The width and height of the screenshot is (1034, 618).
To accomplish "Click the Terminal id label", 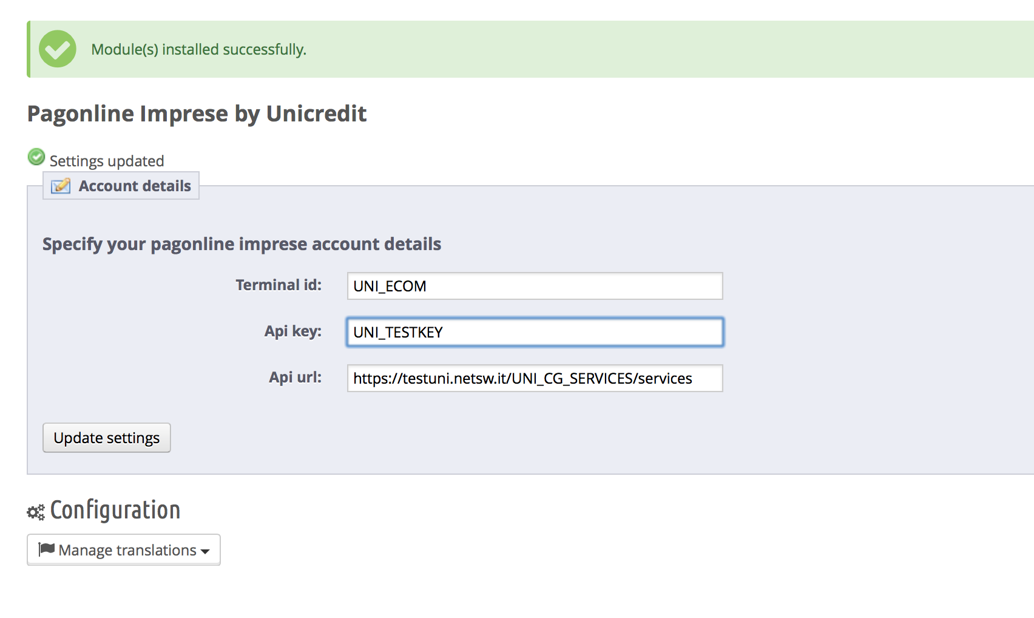I will (x=279, y=285).
